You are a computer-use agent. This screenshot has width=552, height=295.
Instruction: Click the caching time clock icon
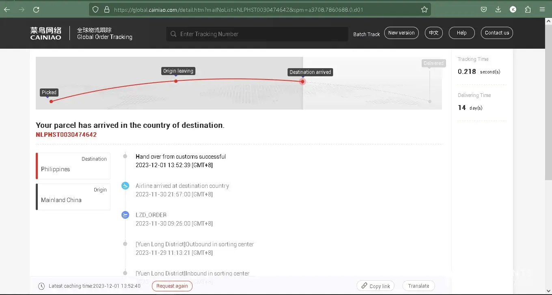point(41,286)
